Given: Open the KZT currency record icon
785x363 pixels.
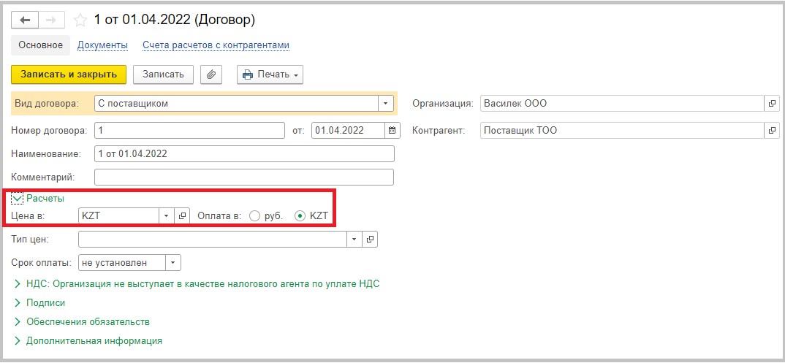Looking at the screenshot, I should 182,216.
